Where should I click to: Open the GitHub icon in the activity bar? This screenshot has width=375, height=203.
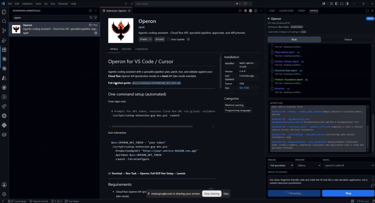click(x=4, y=88)
